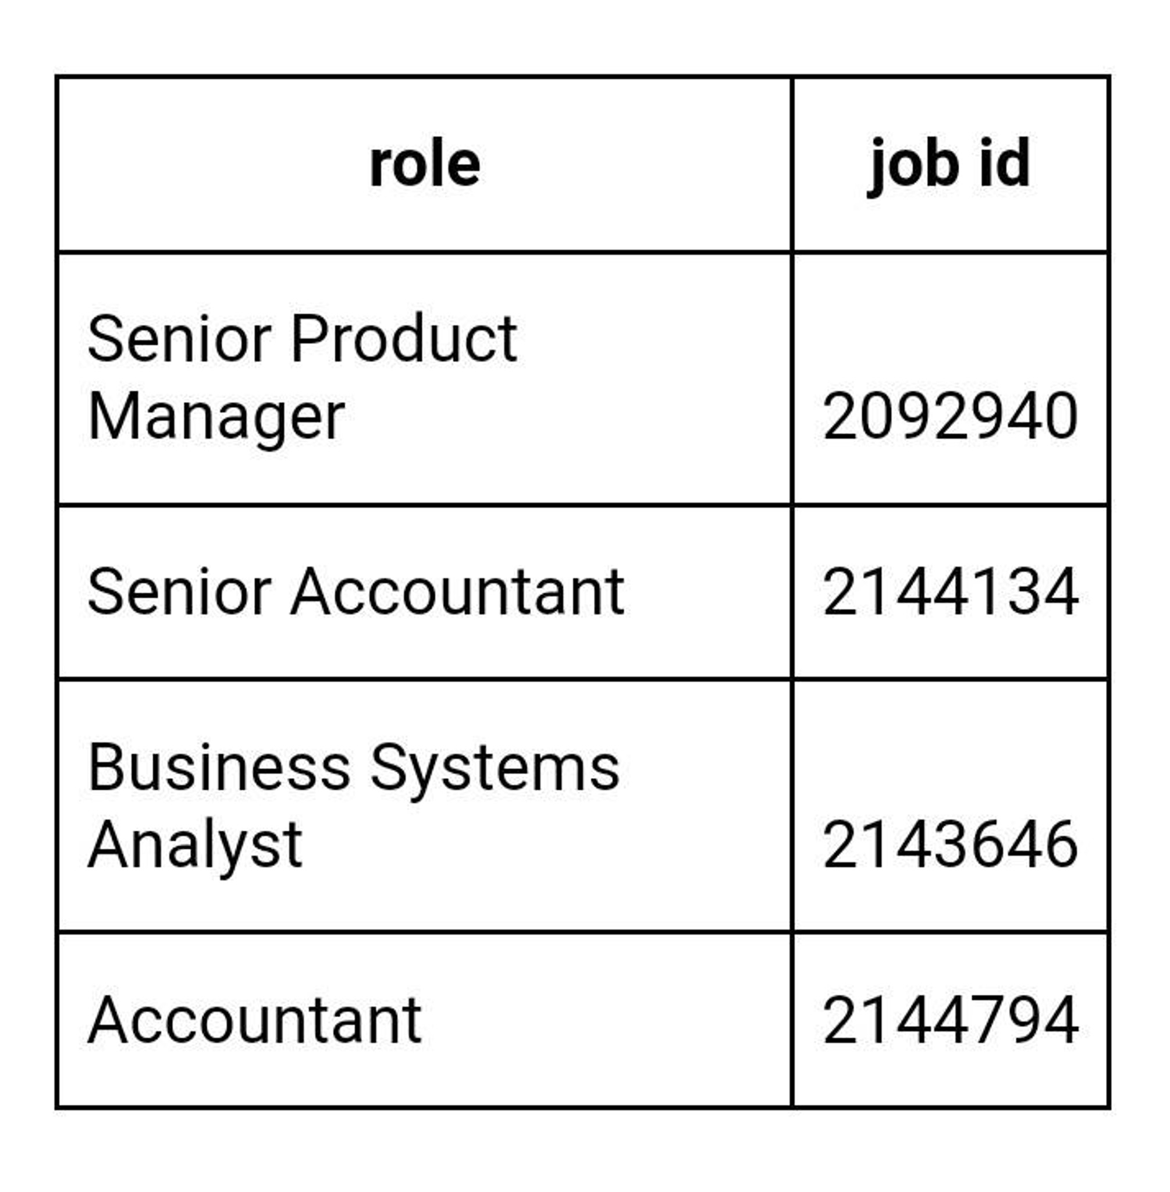Select the Business Systems Analyst role cell

353,806
